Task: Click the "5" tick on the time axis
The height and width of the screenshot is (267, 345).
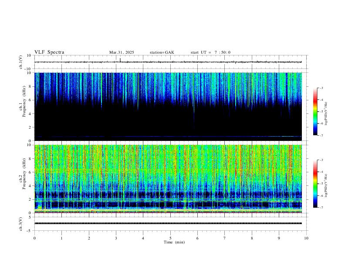Action: (x=170, y=238)
